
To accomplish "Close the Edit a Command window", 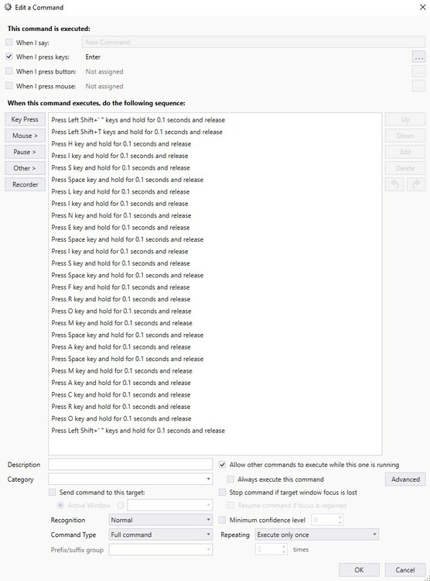I will pos(422,7).
